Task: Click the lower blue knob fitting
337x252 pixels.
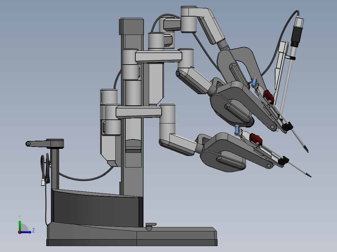Action: coord(236,129)
